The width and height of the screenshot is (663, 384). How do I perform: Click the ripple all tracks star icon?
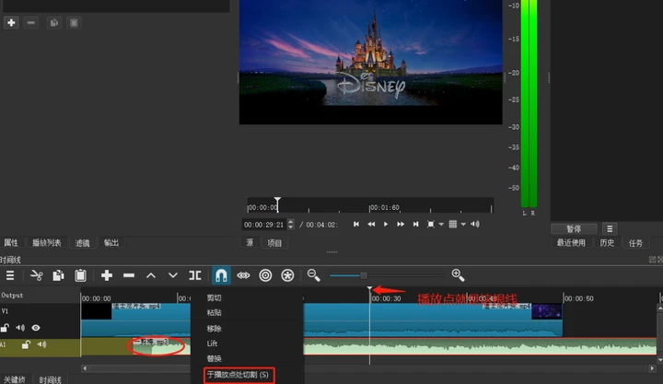[x=287, y=275]
